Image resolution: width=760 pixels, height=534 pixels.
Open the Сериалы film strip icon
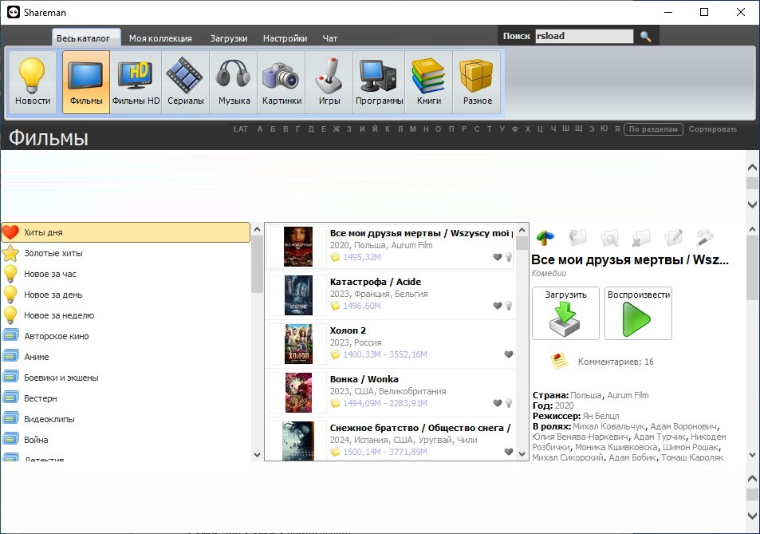(185, 81)
